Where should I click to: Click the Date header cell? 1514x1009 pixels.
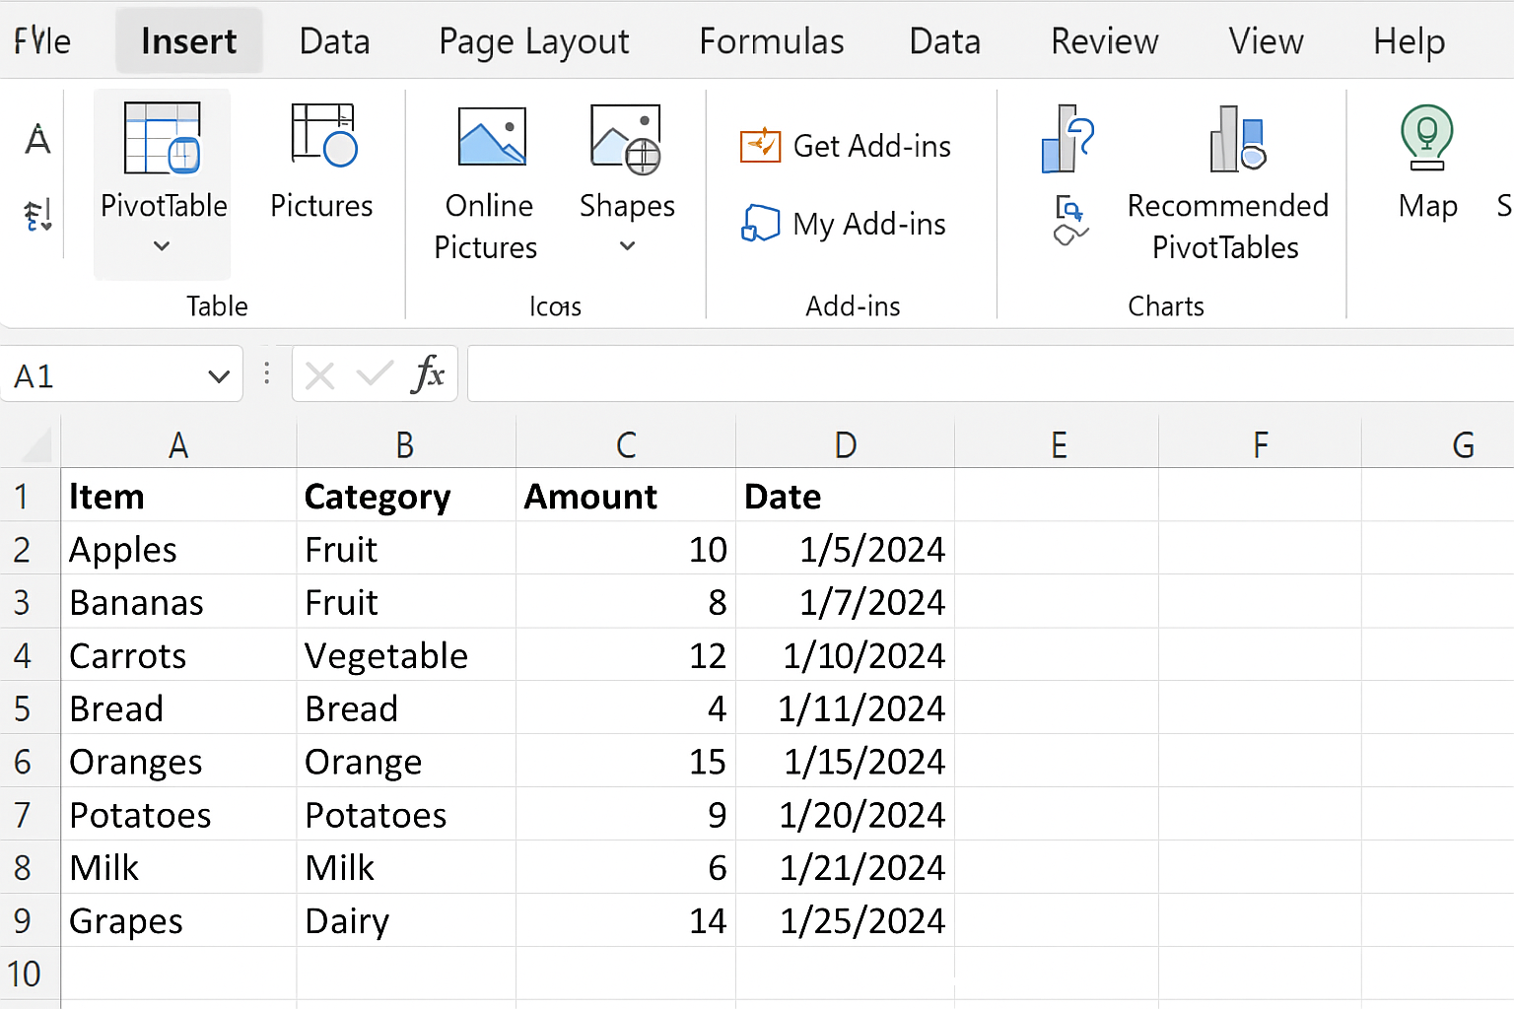point(846,496)
